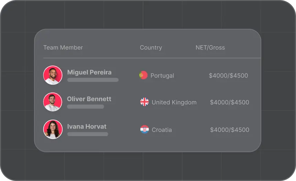
Task: Click the Portugal flag icon
Action: click(x=143, y=75)
